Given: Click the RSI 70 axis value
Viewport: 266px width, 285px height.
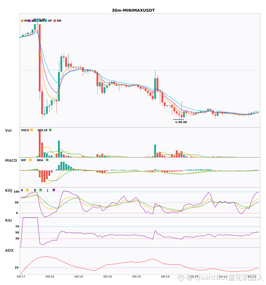Looking at the screenshot, I should pos(17,226).
